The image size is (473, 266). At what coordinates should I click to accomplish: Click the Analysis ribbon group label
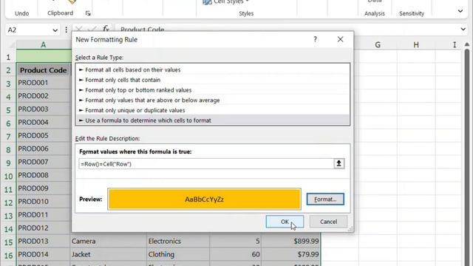click(375, 13)
